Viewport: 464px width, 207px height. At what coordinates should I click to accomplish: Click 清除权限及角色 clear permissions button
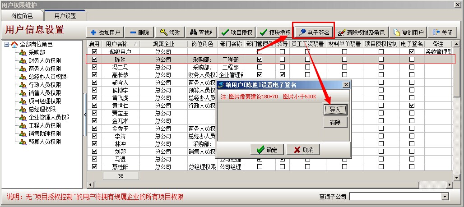pos(361,32)
